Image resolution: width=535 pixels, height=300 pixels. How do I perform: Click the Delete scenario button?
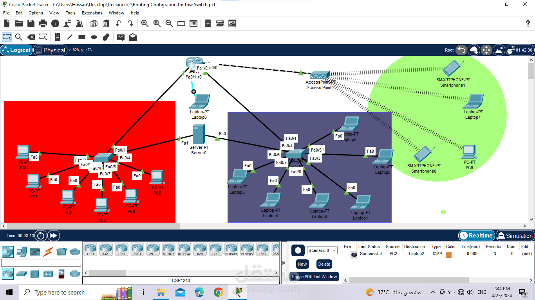click(x=324, y=264)
